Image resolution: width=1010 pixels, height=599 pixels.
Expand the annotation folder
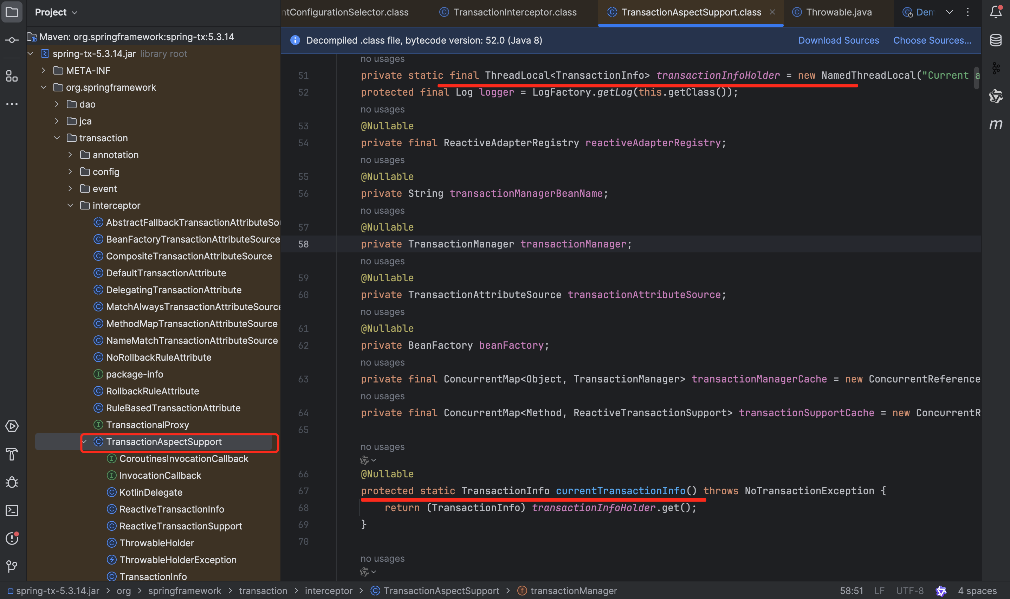click(x=70, y=155)
